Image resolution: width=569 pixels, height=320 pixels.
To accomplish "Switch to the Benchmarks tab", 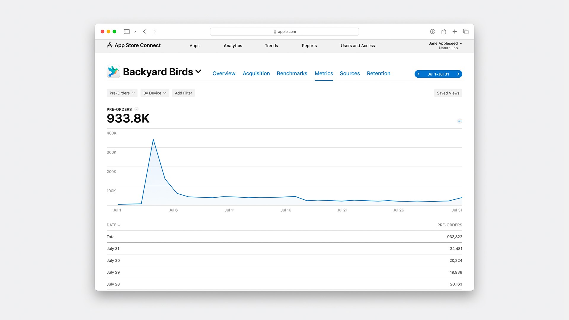I will click(292, 73).
